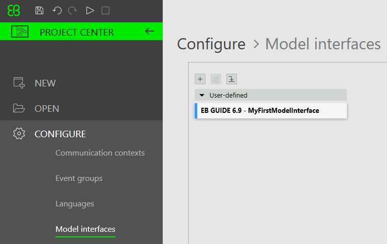Go back using the Project Center arrow

click(x=150, y=31)
